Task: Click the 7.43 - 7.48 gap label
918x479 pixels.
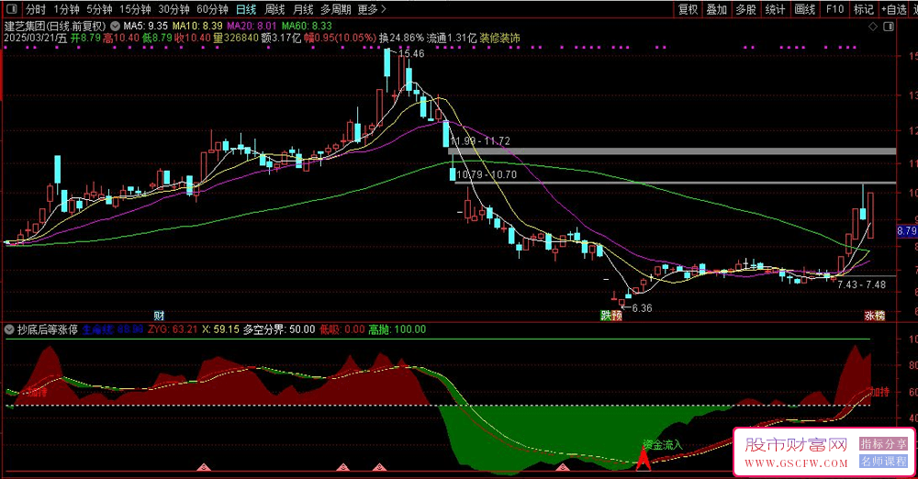Action: [x=862, y=284]
